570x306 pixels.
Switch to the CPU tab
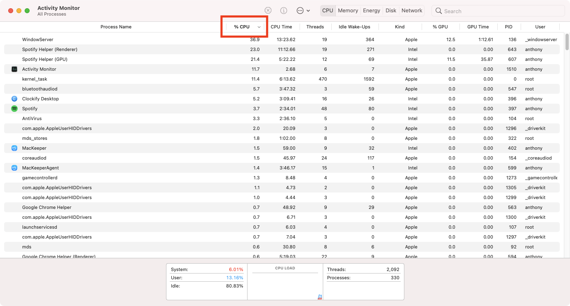click(328, 11)
